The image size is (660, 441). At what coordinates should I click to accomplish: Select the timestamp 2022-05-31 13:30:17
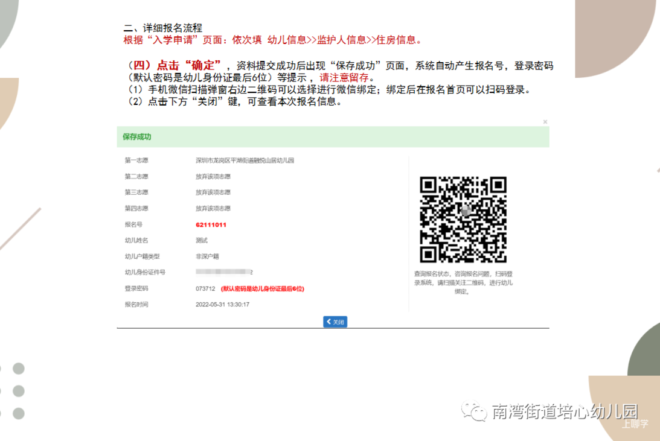(222, 305)
